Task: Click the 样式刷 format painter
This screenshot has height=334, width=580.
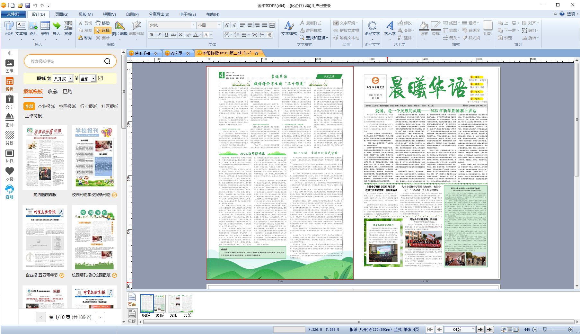Action: [471, 38]
